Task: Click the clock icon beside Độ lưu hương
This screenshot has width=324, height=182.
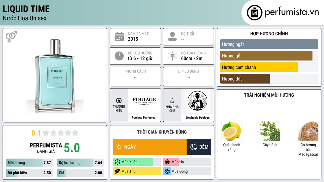Action: point(119,56)
